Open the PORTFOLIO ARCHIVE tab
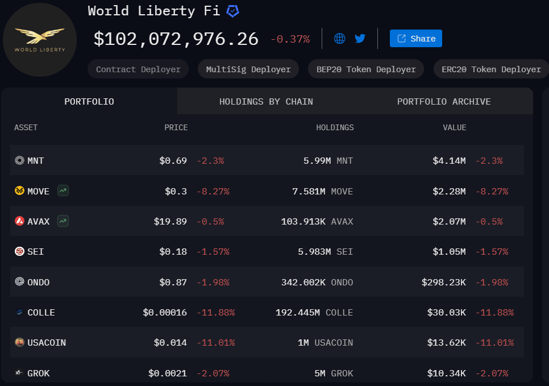The width and height of the screenshot is (549, 386). point(444,101)
